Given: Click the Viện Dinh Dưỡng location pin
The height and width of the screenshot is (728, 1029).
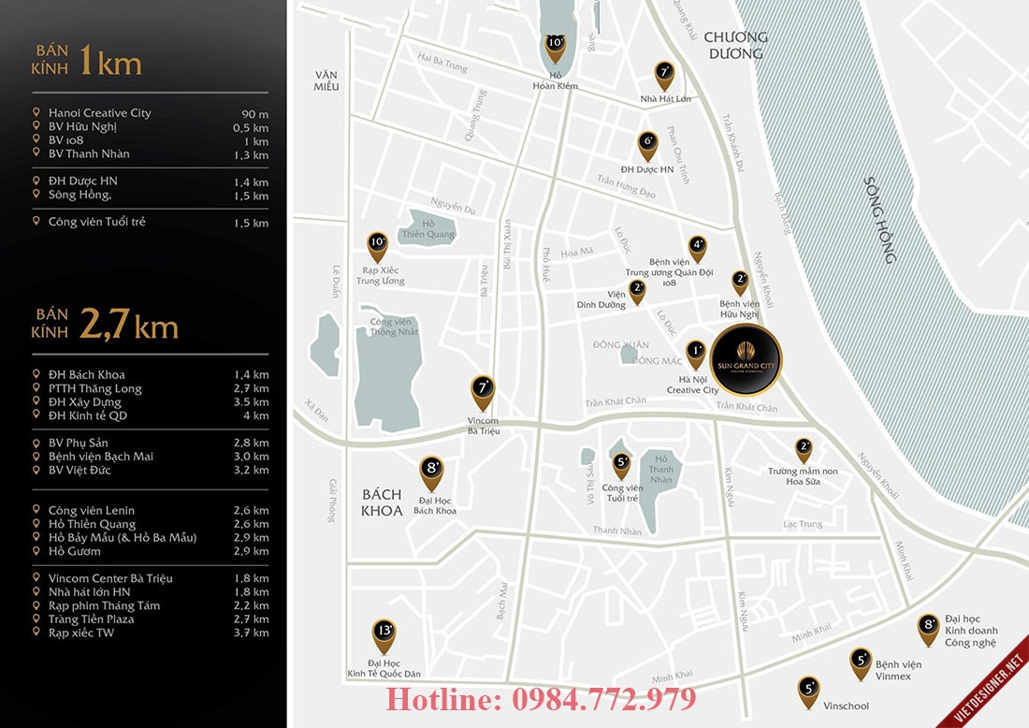Looking at the screenshot, I should point(637,291).
